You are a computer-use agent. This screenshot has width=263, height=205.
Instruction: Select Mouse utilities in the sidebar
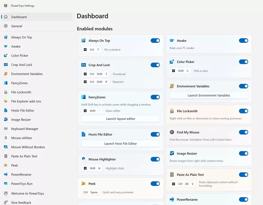[21, 138]
